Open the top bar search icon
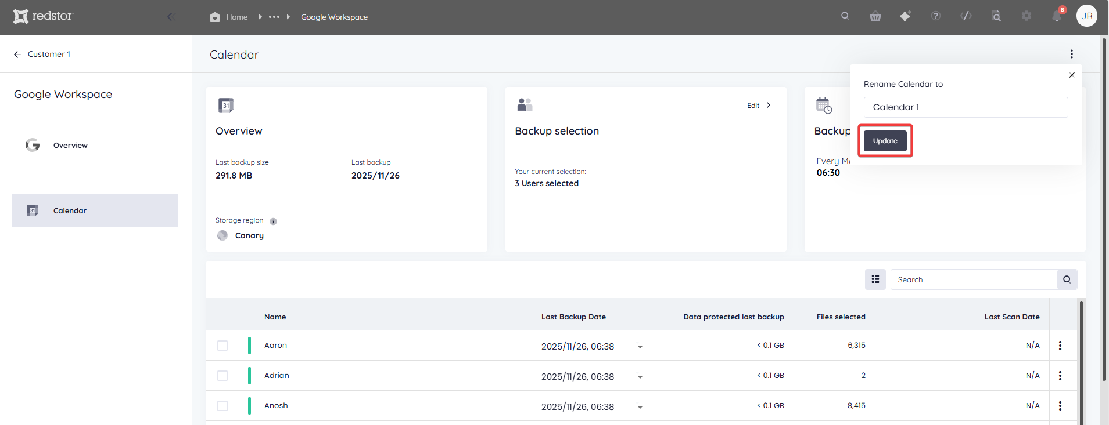Image resolution: width=1109 pixels, height=425 pixels. pyautogui.click(x=845, y=16)
